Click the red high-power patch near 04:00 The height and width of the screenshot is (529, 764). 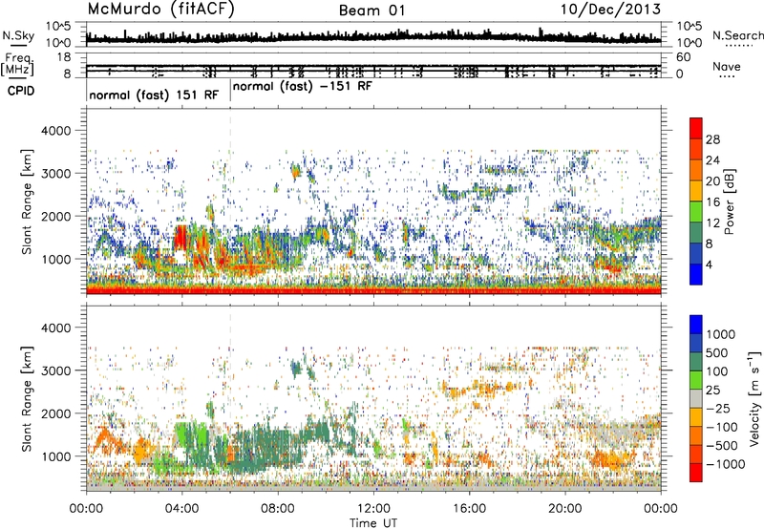pos(180,237)
